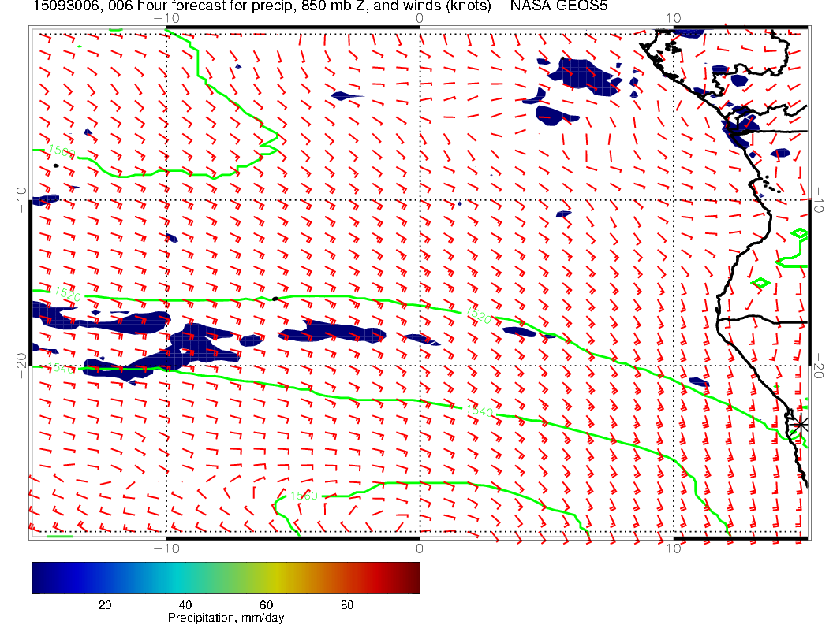The image size is (833, 643).
Task: Click the '1540' contour label east of longitude 0
Action: click(480, 411)
